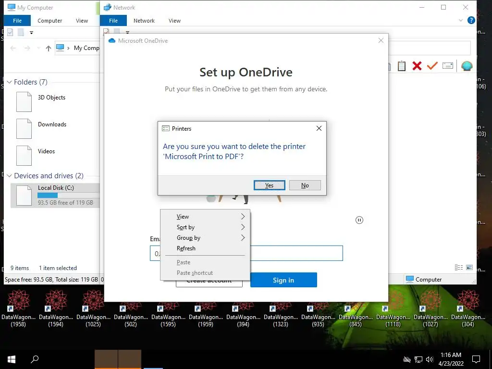Select the Videos folder
This screenshot has height=369, width=492.
click(36, 155)
